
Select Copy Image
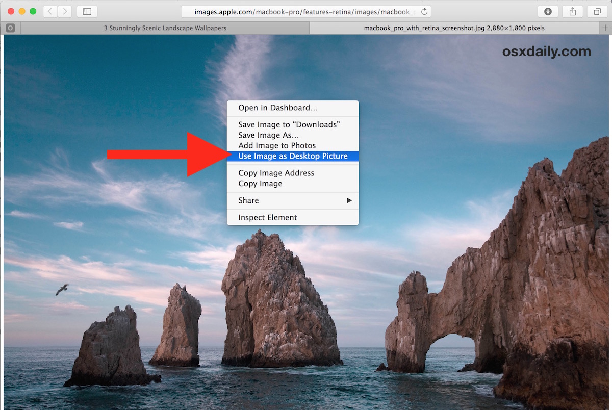(262, 184)
